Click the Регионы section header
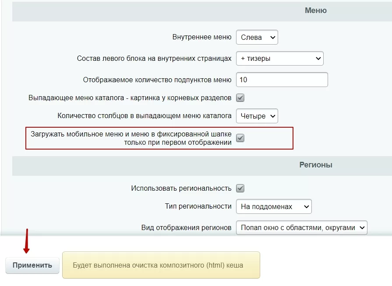Viewport: 392px width, 286px height. pos(316,165)
